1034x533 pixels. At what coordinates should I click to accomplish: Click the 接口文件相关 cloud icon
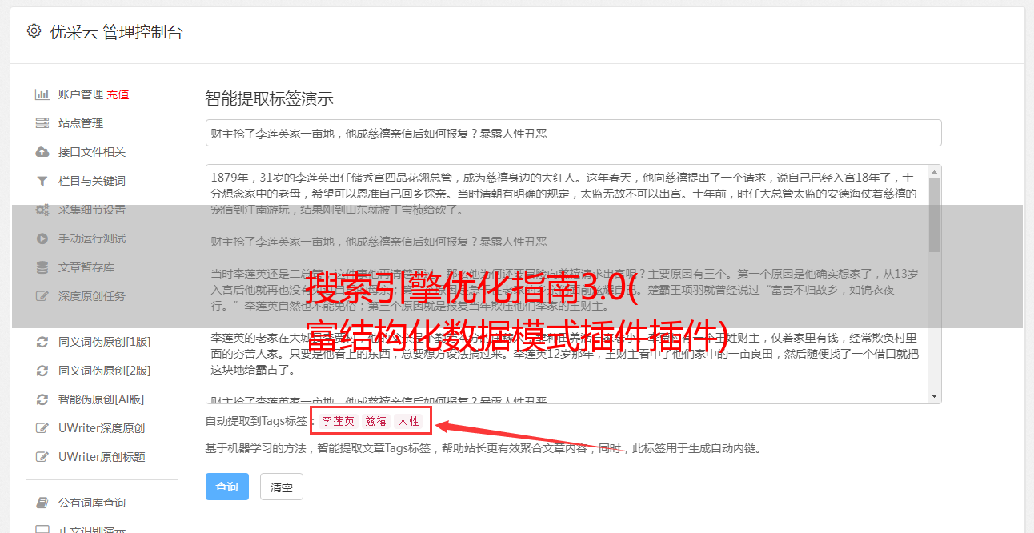click(42, 152)
